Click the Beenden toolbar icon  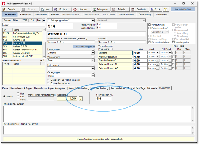click(x=5, y=9)
